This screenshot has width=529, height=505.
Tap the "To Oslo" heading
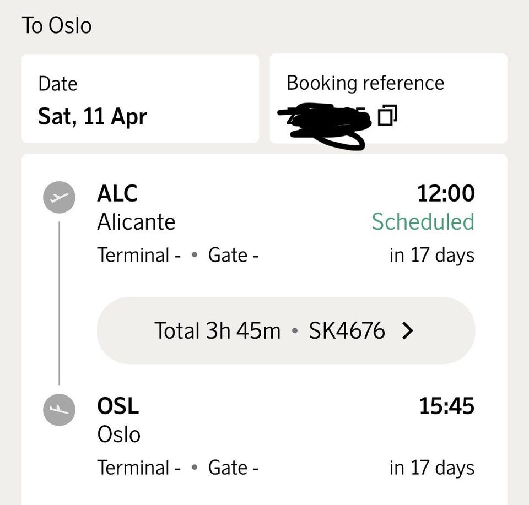[x=57, y=26]
